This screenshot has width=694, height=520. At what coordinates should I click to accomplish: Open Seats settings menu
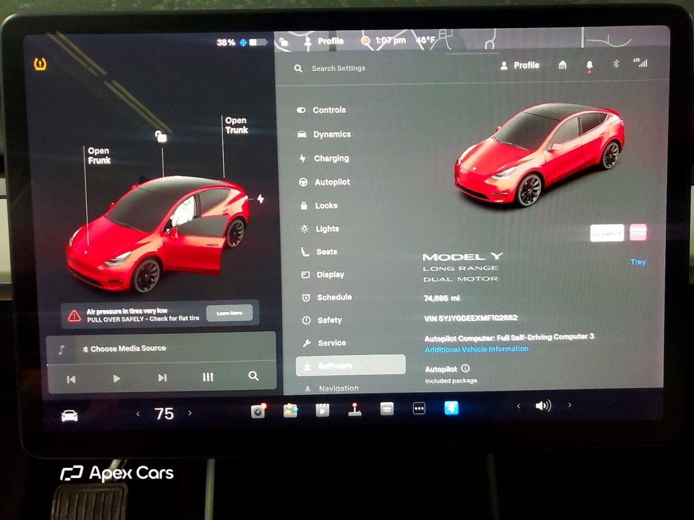(319, 252)
